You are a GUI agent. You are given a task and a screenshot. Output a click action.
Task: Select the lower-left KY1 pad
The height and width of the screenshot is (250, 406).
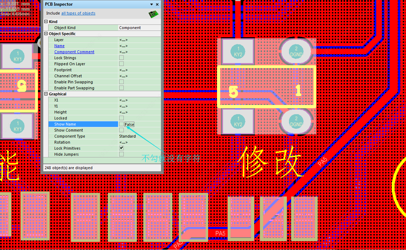(x=18, y=126)
